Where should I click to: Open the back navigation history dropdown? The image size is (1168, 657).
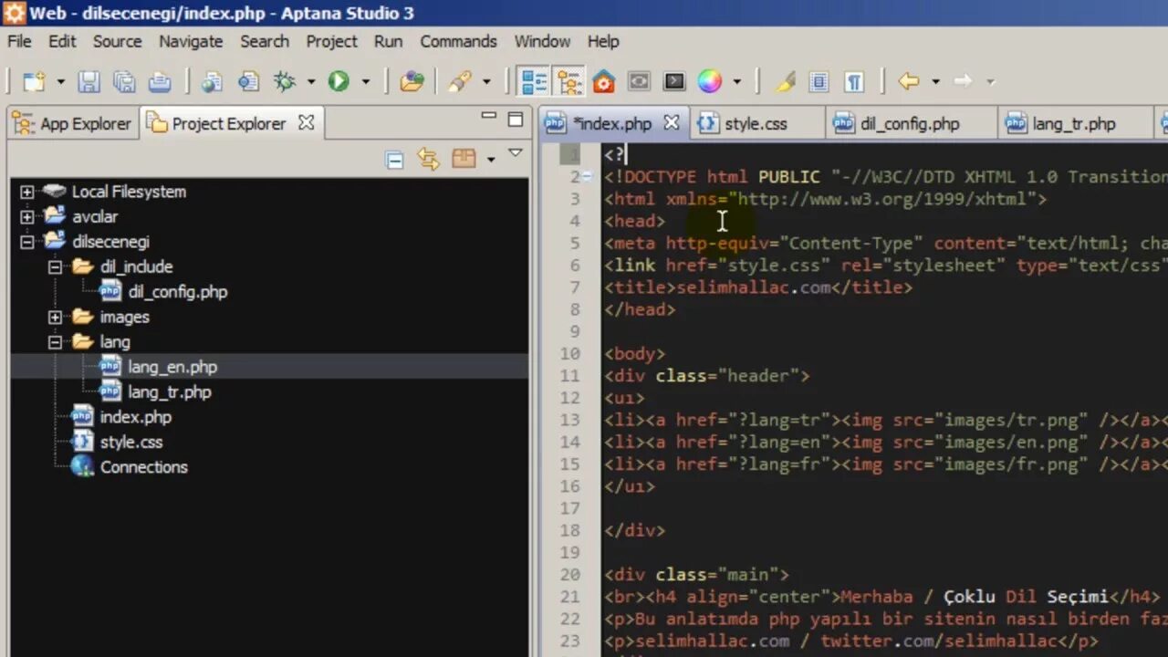(935, 81)
